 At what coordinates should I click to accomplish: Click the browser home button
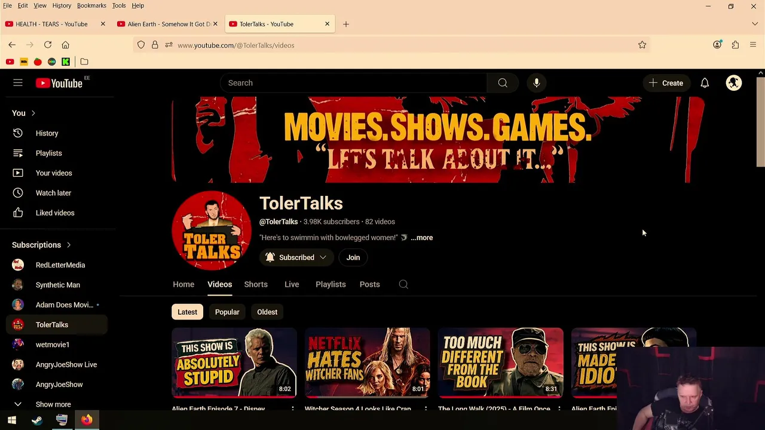(x=66, y=45)
